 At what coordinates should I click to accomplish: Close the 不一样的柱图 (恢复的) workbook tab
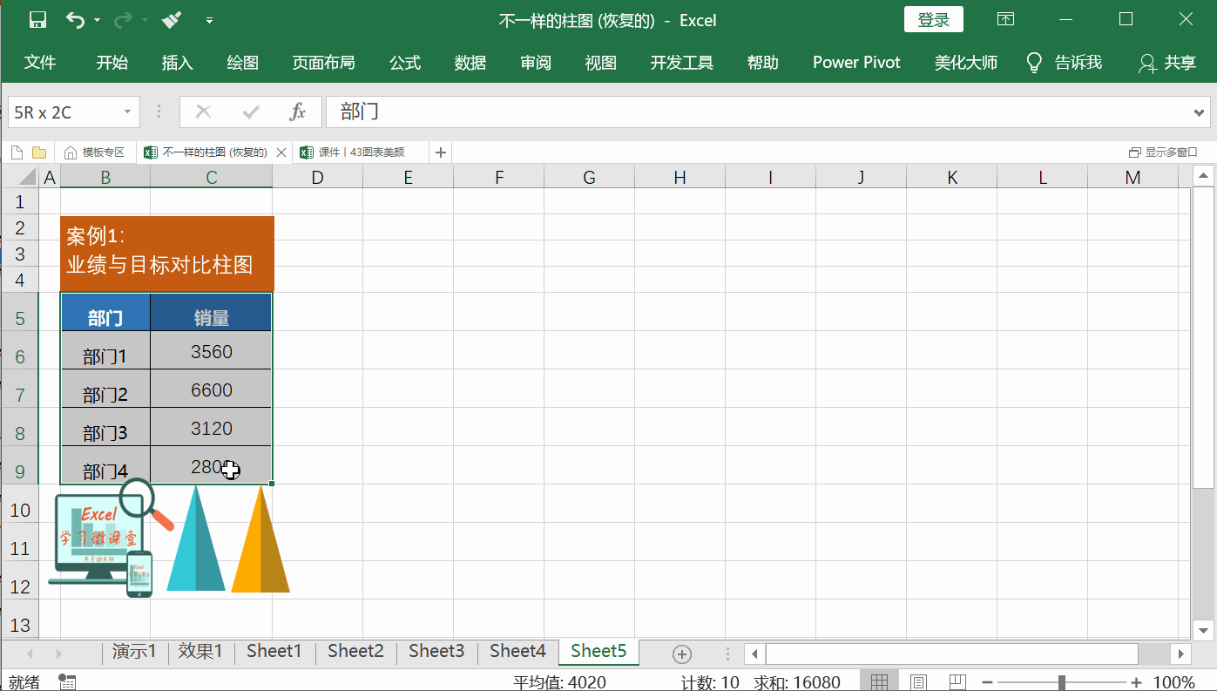point(281,152)
